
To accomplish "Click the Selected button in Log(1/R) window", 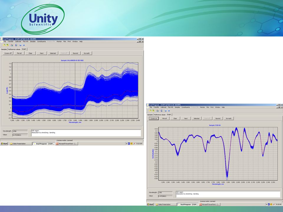I will pos(53,53).
